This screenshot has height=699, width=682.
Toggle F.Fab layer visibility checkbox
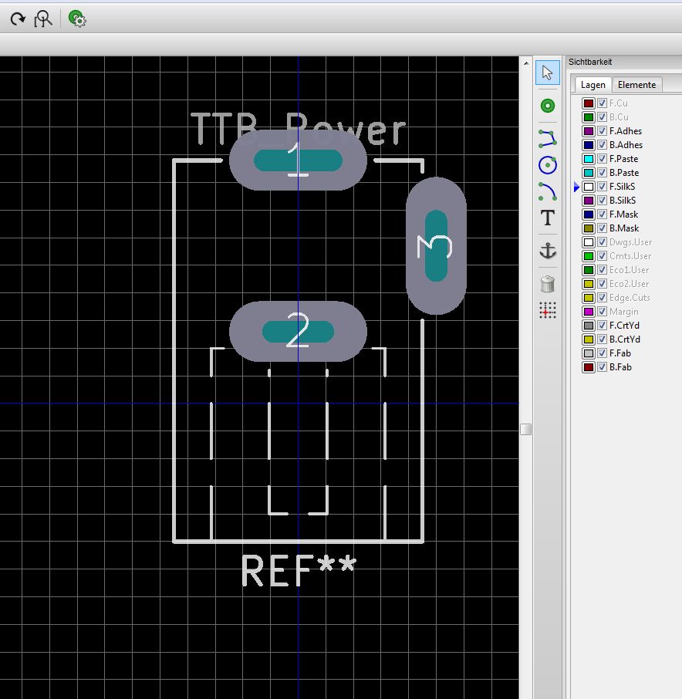point(602,353)
